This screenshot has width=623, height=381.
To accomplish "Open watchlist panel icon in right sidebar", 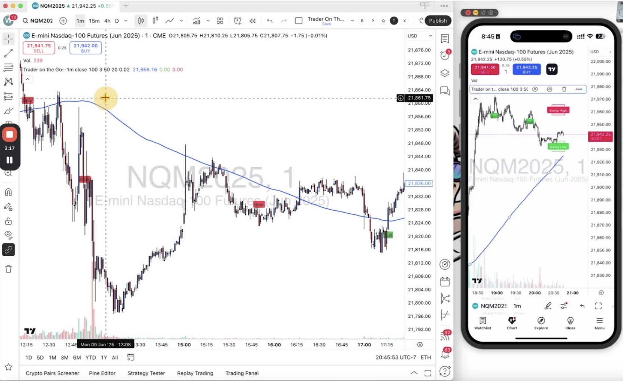I will pyautogui.click(x=445, y=38).
